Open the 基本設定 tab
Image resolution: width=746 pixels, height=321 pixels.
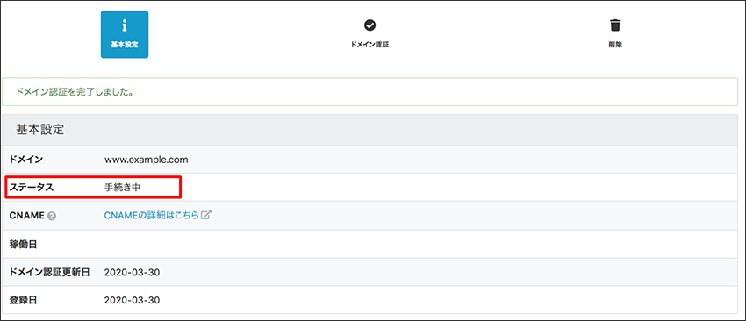[x=124, y=34]
